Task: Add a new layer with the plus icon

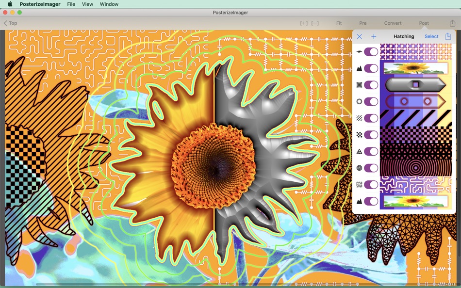Action: click(374, 36)
